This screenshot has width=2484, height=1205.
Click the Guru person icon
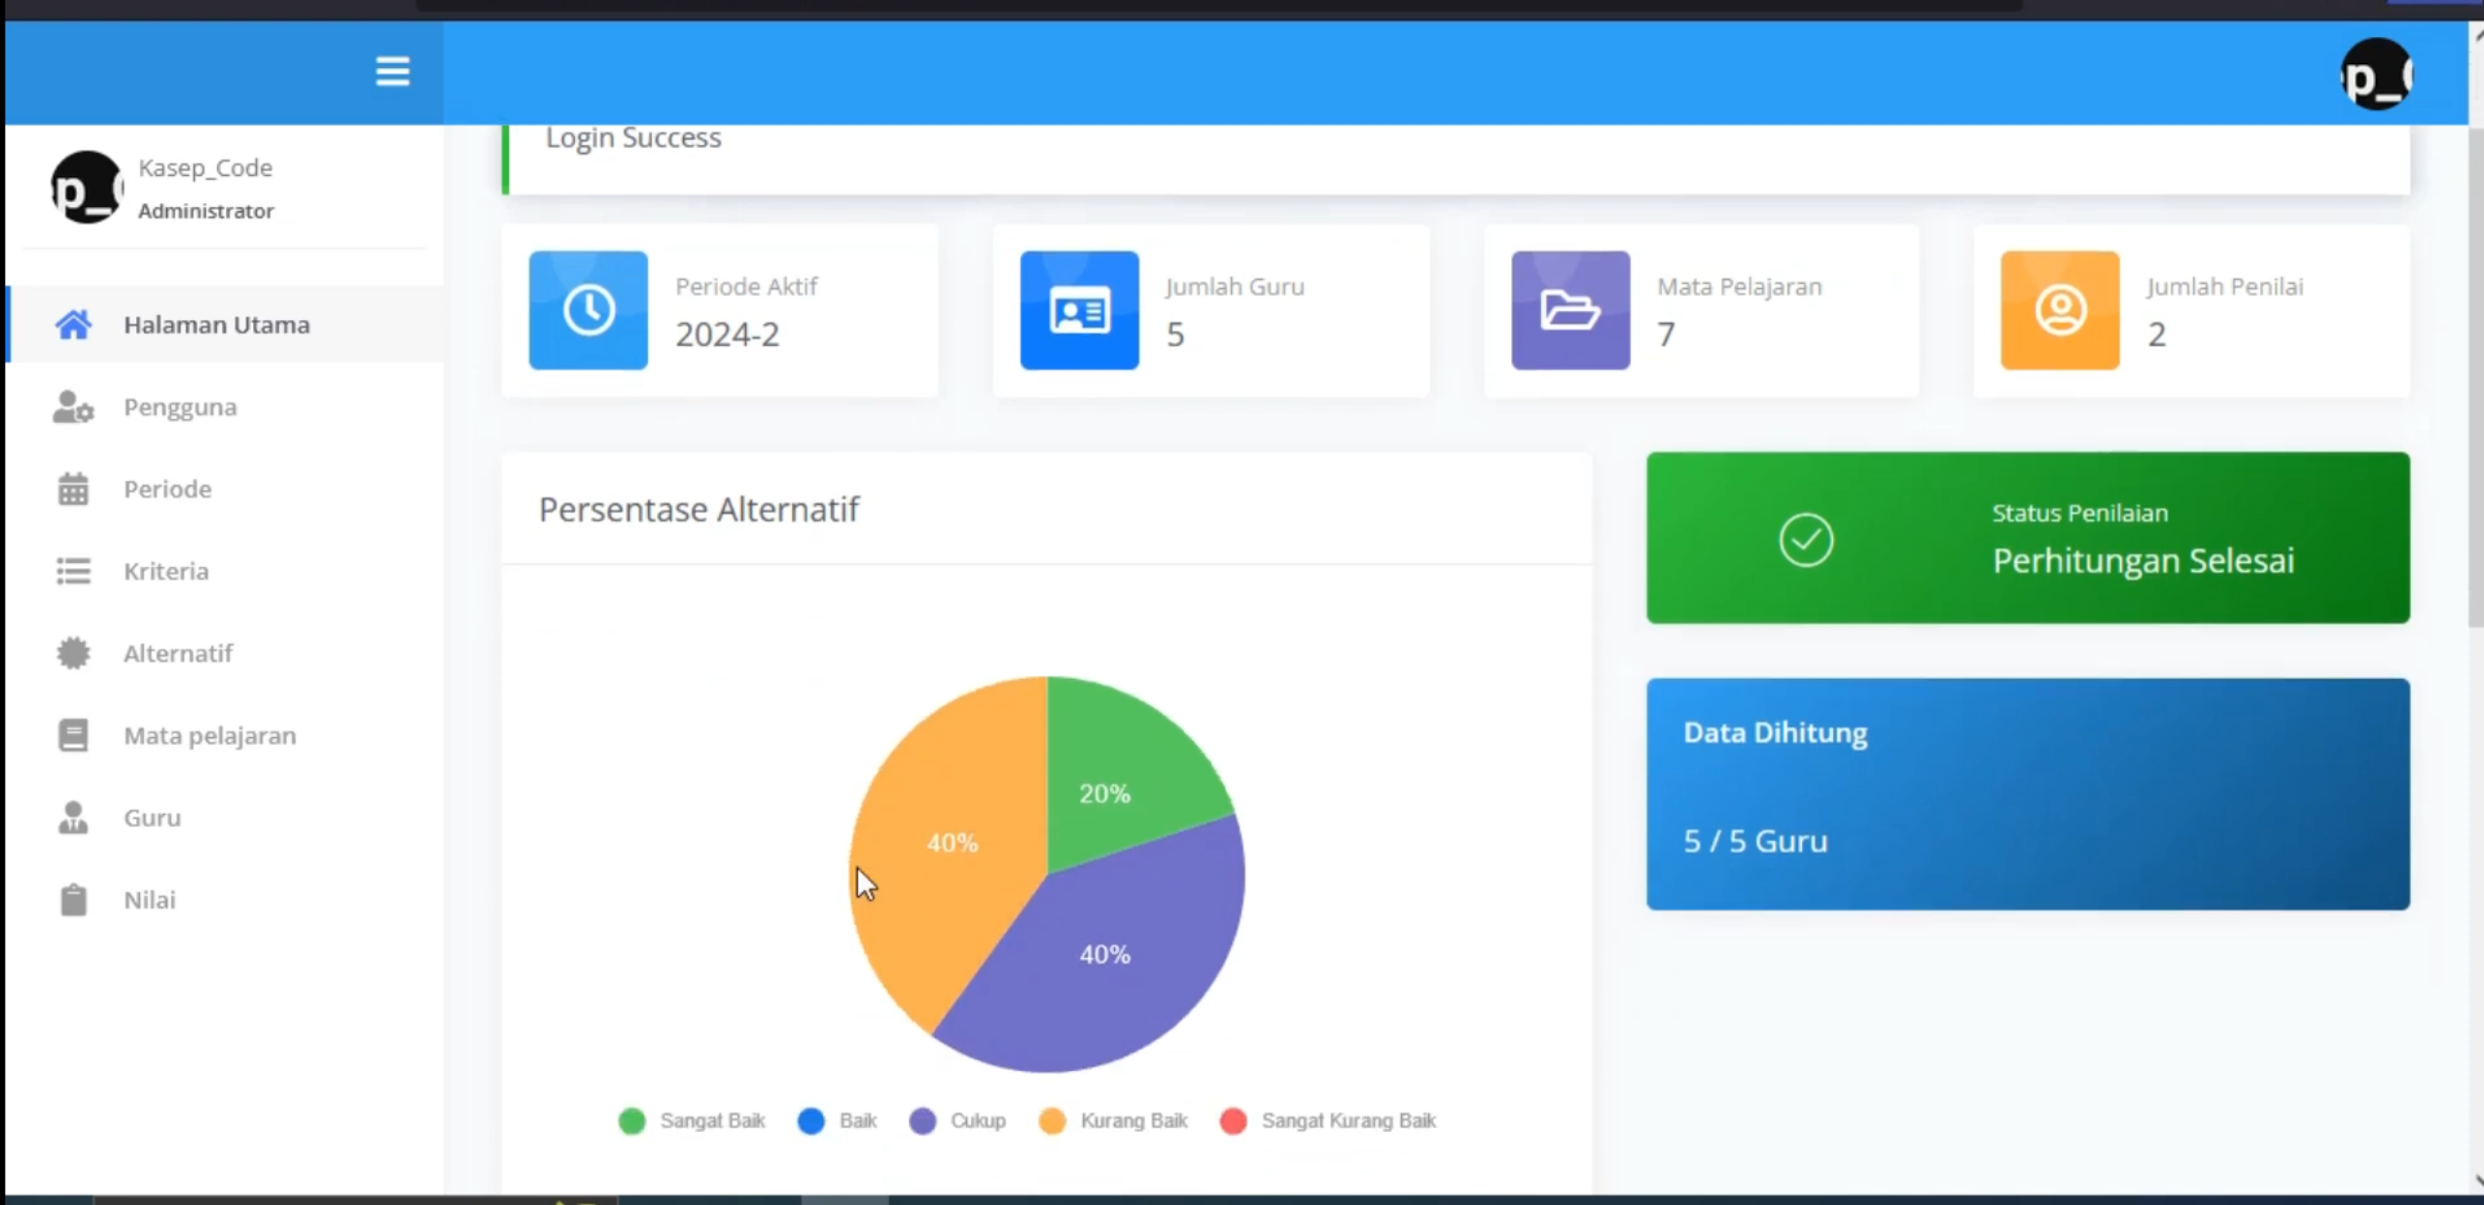tap(73, 817)
